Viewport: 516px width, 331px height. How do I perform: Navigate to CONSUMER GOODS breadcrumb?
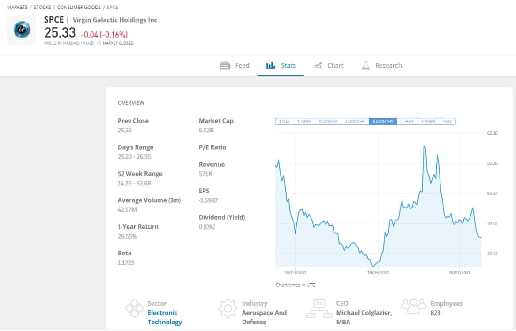[79, 7]
